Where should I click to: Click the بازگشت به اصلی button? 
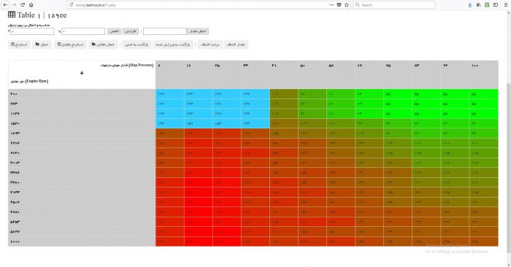tap(137, 44)
